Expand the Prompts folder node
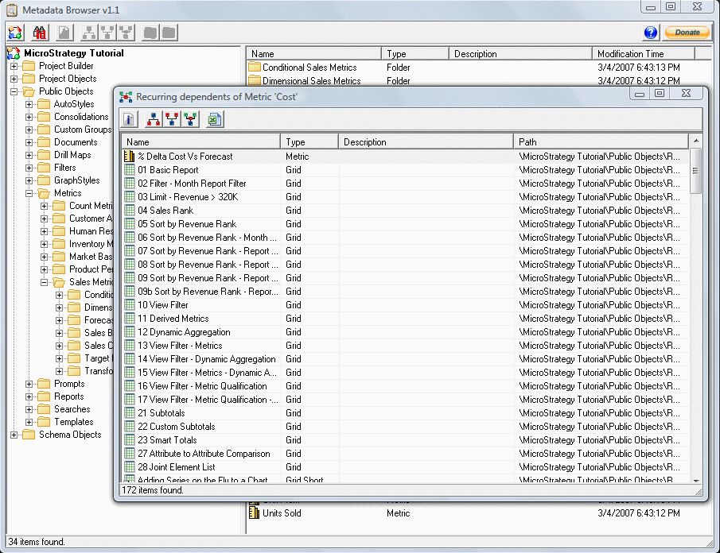 coord(29,385)
